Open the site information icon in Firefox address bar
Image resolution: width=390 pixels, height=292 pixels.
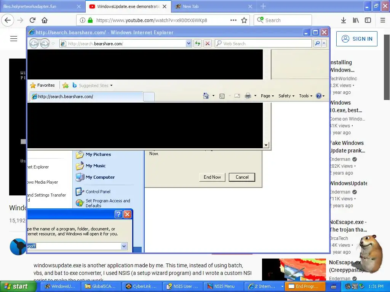pyautogui.click(x=83, y=20)
